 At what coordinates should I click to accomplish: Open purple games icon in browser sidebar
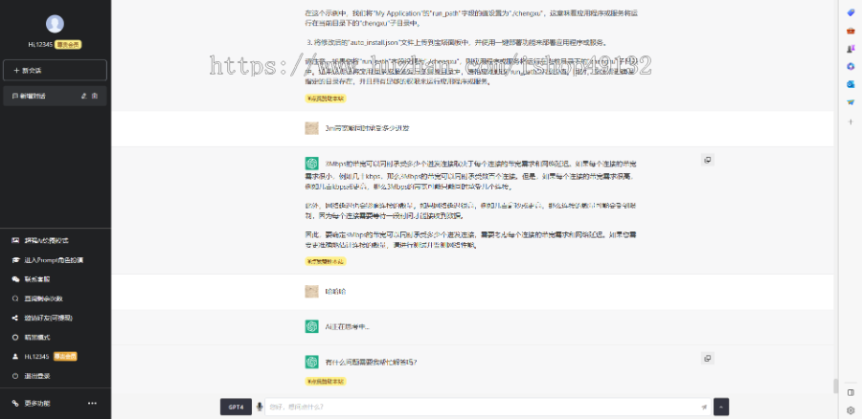851,49
